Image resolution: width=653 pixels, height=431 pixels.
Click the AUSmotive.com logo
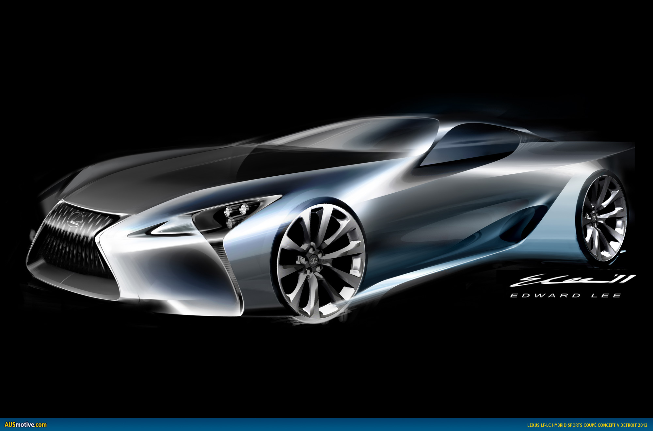[x=25, y=424]
